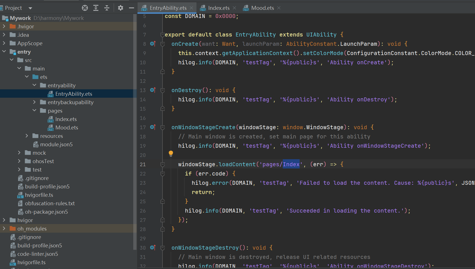The height and width of the screenshot is (269, 475).
Task: Toggle fold marker at loadContent line 21
Action: pyautogui.click(x=162, y=165)
